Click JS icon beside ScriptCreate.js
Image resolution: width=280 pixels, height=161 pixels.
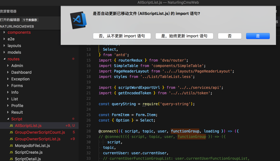click(x=11, y=152)
